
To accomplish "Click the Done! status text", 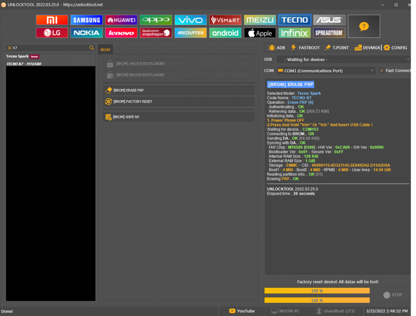I will tap(7, 311).
